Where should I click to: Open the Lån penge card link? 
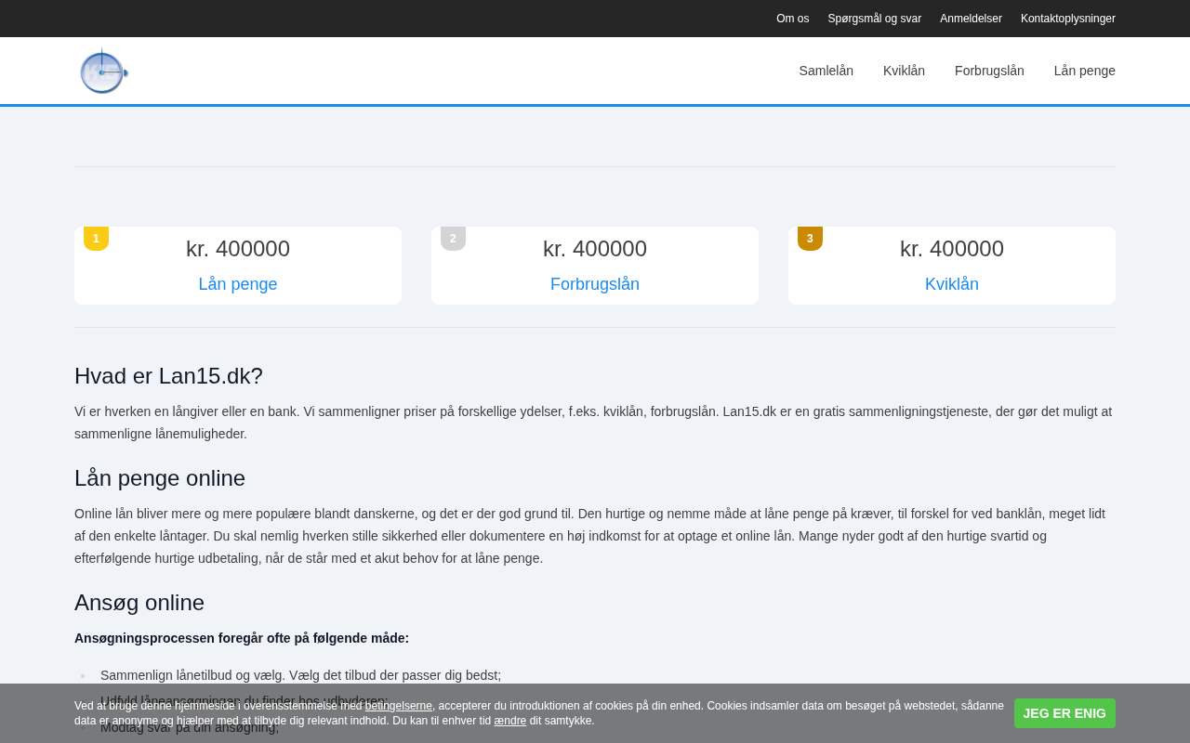click(238, 284)
